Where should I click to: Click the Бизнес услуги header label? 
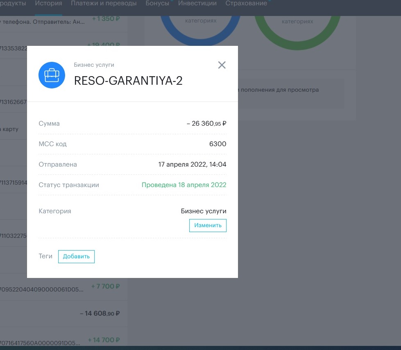pos(94,65)
